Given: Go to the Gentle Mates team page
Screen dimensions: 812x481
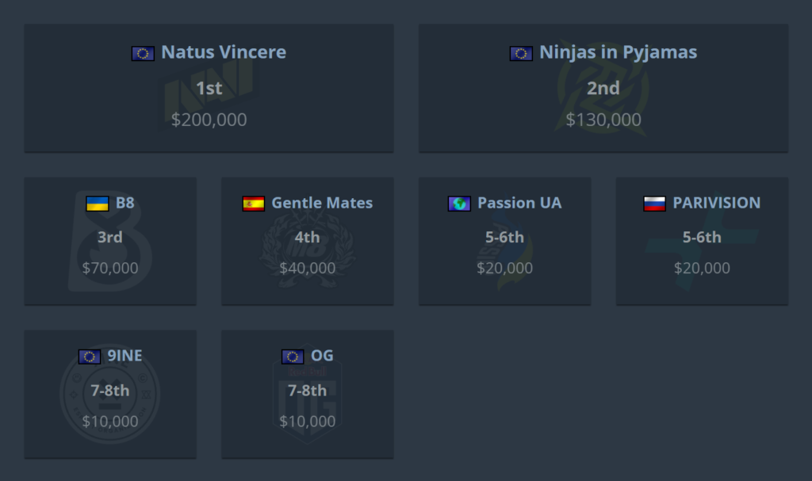Looking at the screenshot, I should click(x=322, y=203).
